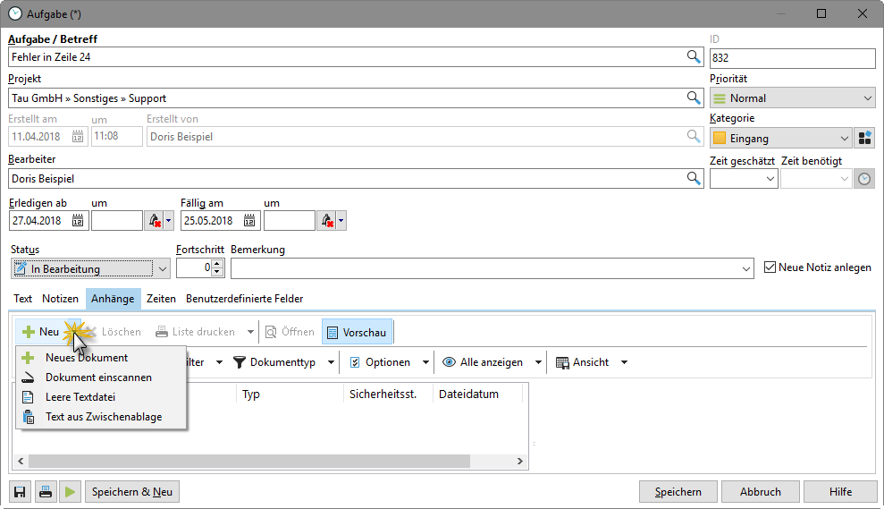Click the save disk icon at bottom left
Image resolution: width=884 pixels, height=509 pixels.
point(20,491)
